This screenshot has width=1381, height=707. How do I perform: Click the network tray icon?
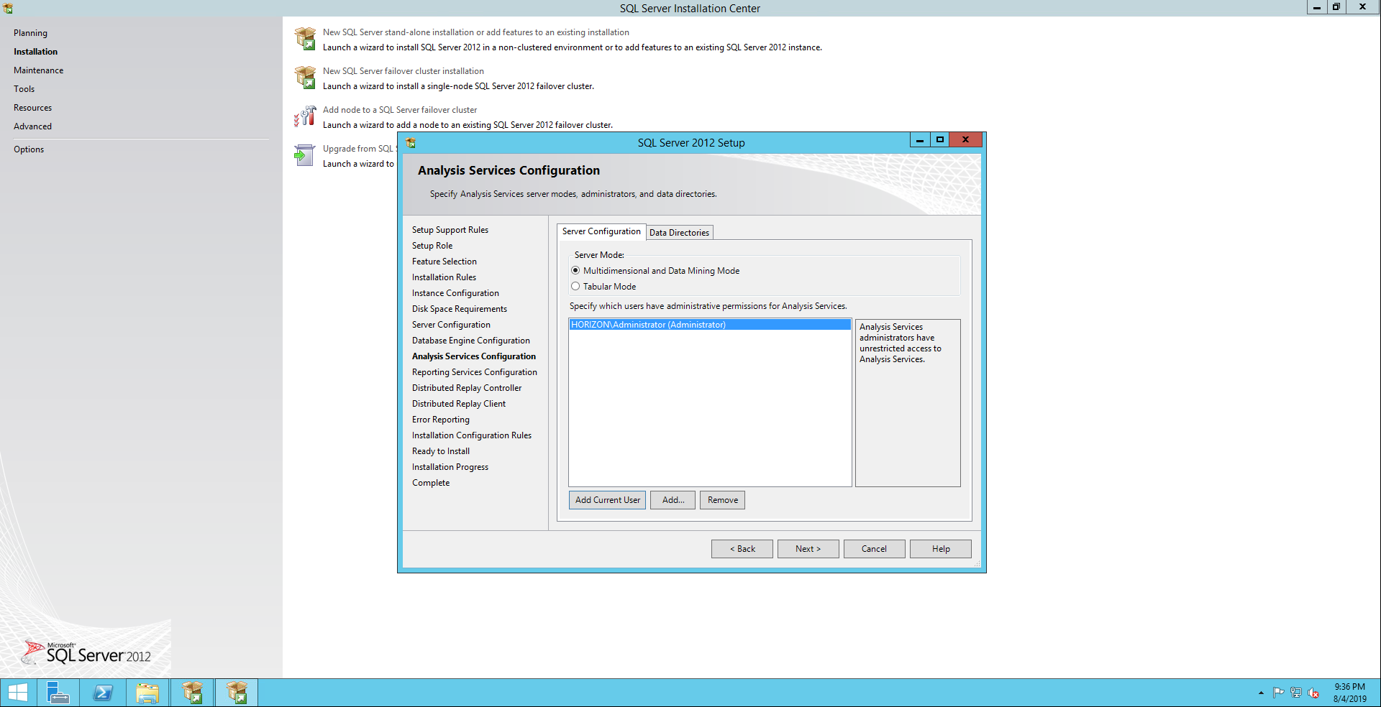(x=1296, y=693)
